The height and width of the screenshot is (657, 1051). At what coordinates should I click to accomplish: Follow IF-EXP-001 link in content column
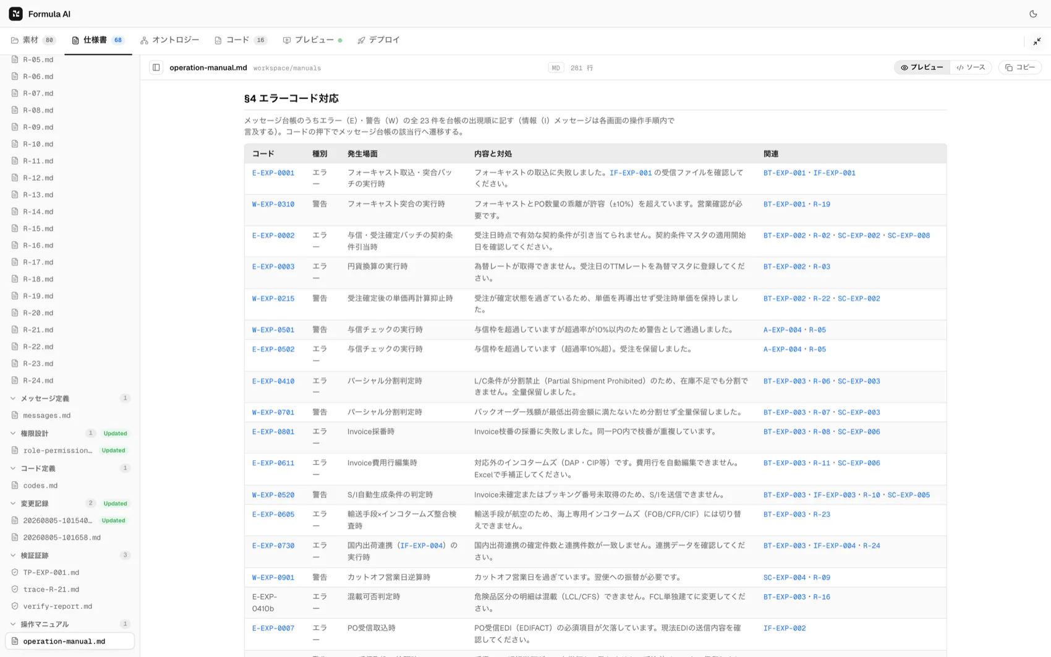coord(631,173)
